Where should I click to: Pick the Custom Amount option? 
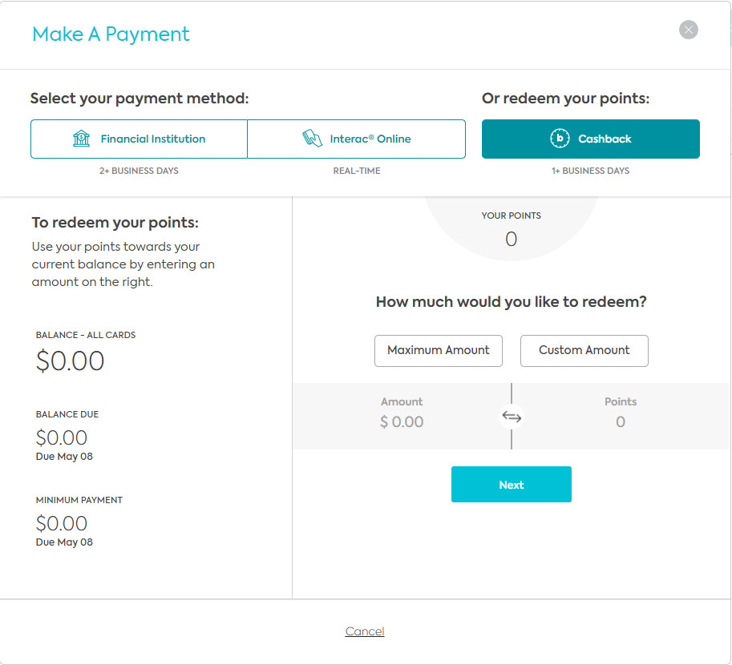tap(584, 350)
